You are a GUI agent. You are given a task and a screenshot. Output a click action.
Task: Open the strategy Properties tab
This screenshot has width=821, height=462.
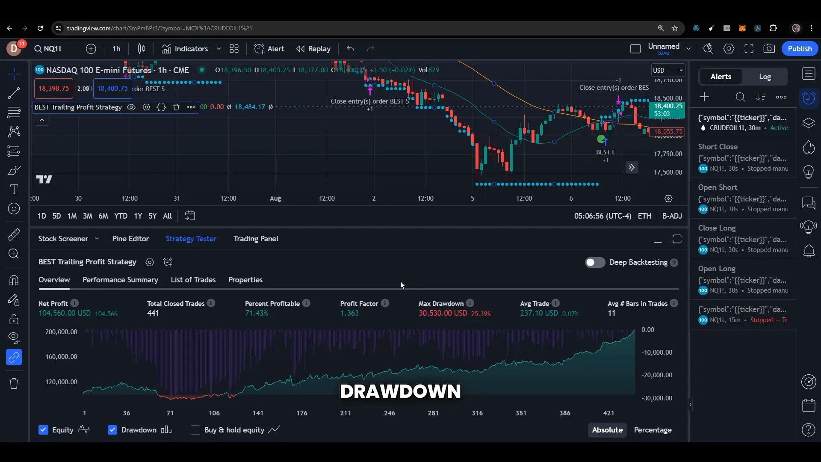pos(245,280)
